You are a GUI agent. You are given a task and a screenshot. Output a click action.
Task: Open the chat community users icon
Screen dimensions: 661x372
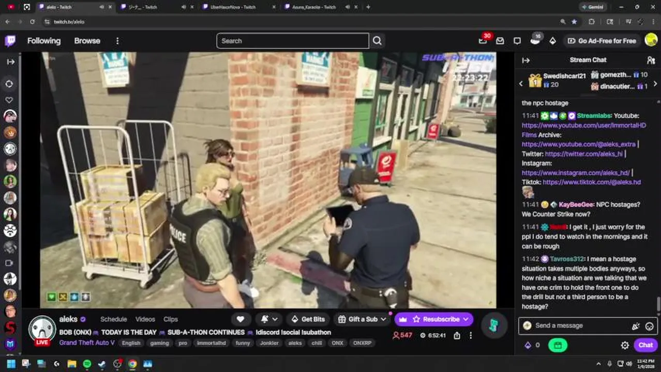click(651, 60)
